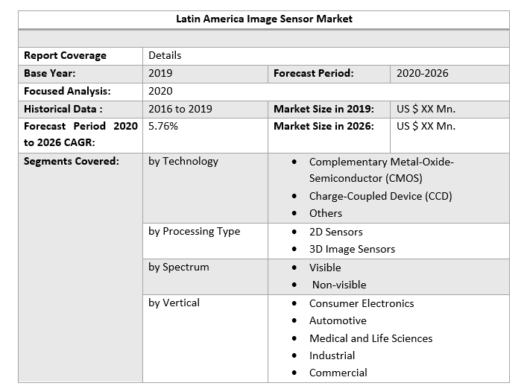This screenshot has height=386, width=530.
Task: Click the Charge-Coupled Device (CCD) item
Action: (x=380, y=196)
